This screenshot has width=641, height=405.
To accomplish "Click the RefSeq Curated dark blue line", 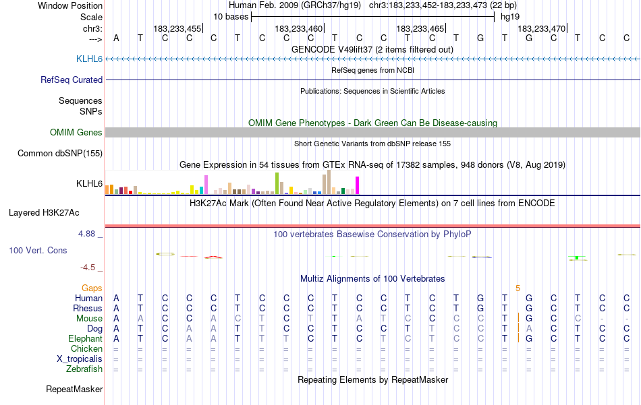I will 372,80.
